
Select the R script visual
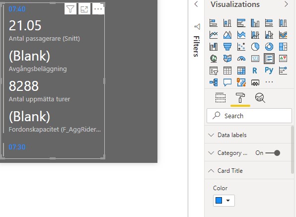tap(255, 71)
